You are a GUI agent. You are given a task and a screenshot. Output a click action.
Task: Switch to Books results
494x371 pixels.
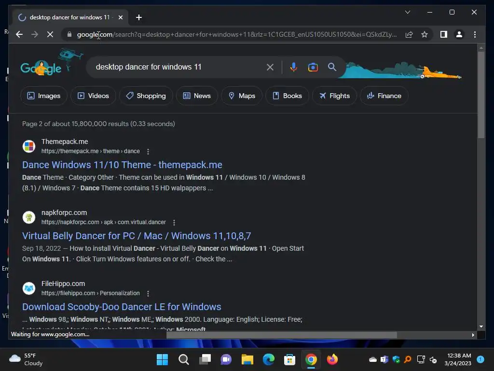click(x=287, y=96)
